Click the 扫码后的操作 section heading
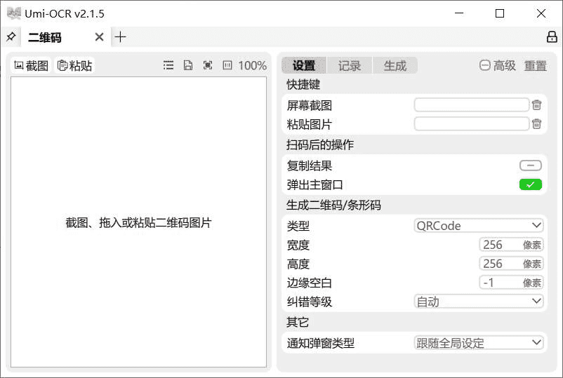563x378 pixels. [x=320, y=145]
